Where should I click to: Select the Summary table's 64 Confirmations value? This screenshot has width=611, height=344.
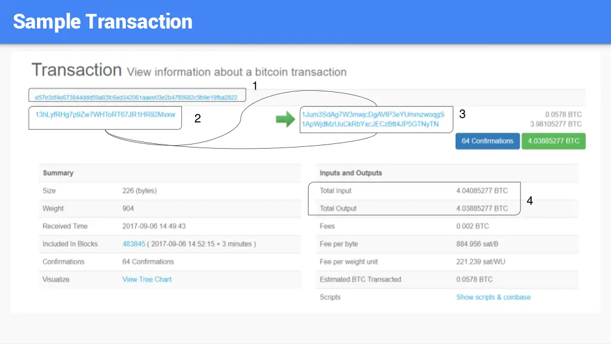(148, 262)
